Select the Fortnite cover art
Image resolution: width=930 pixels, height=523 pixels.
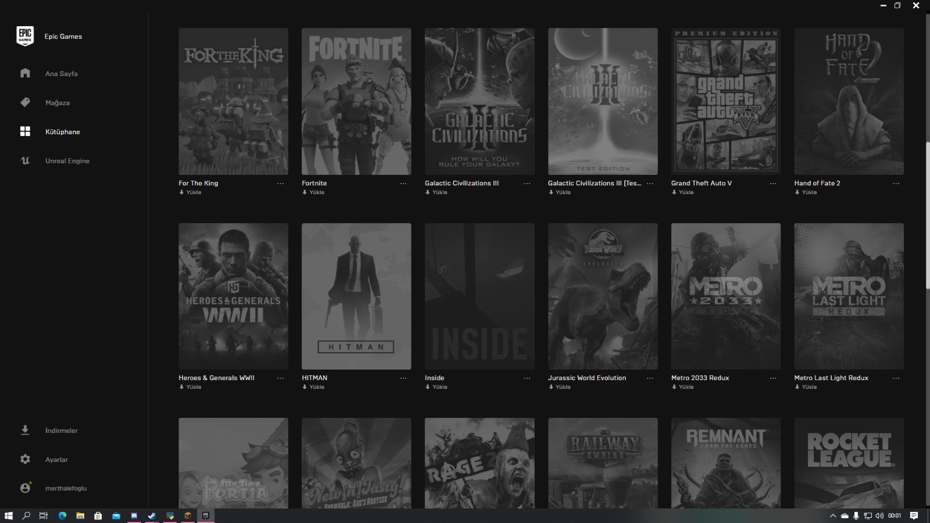356,101
